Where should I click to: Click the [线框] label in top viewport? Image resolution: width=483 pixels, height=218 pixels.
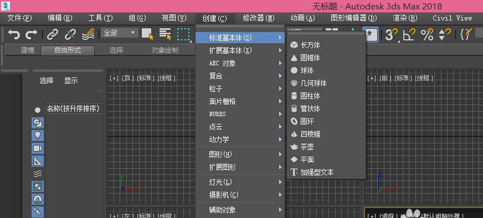(166, 78)
